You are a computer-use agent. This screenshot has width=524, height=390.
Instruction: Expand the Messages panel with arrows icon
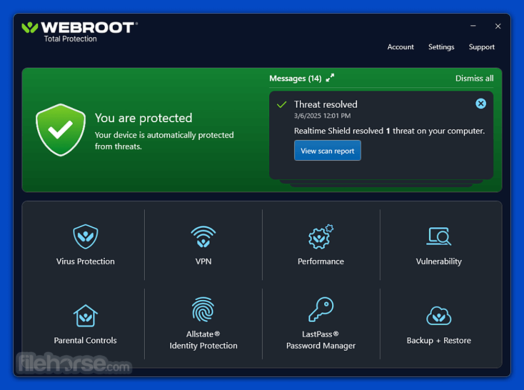pos(330,78)
